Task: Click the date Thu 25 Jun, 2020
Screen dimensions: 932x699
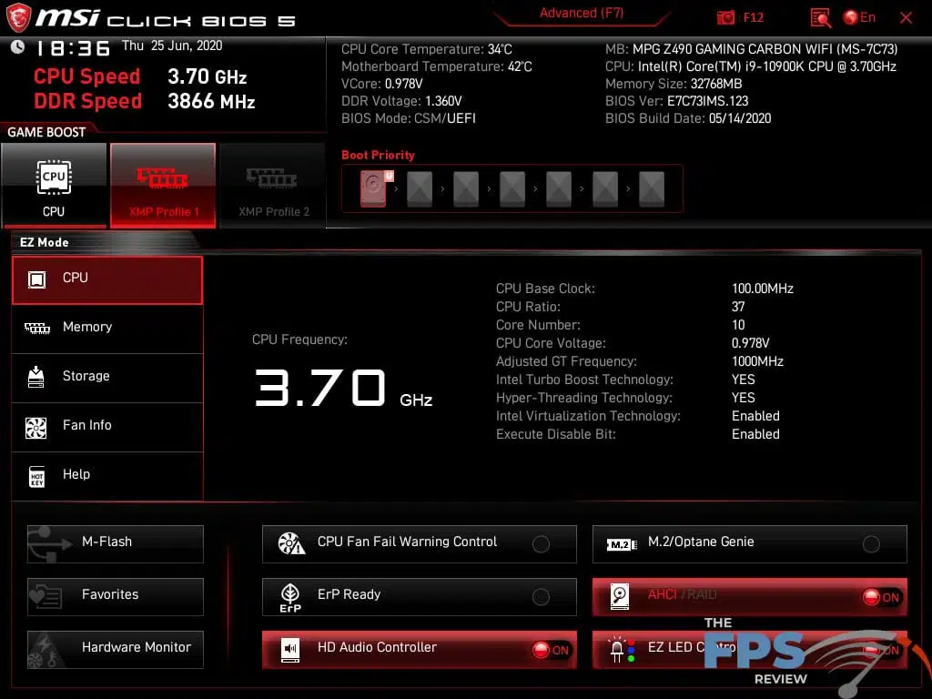Action: (172, 46)
